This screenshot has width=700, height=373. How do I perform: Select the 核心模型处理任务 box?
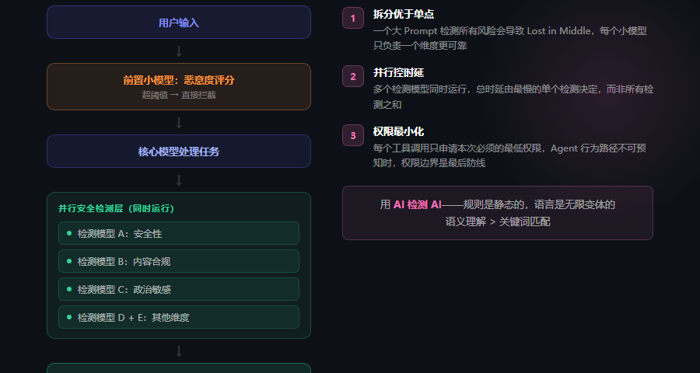pyautogui.click(x=179, y=152)
